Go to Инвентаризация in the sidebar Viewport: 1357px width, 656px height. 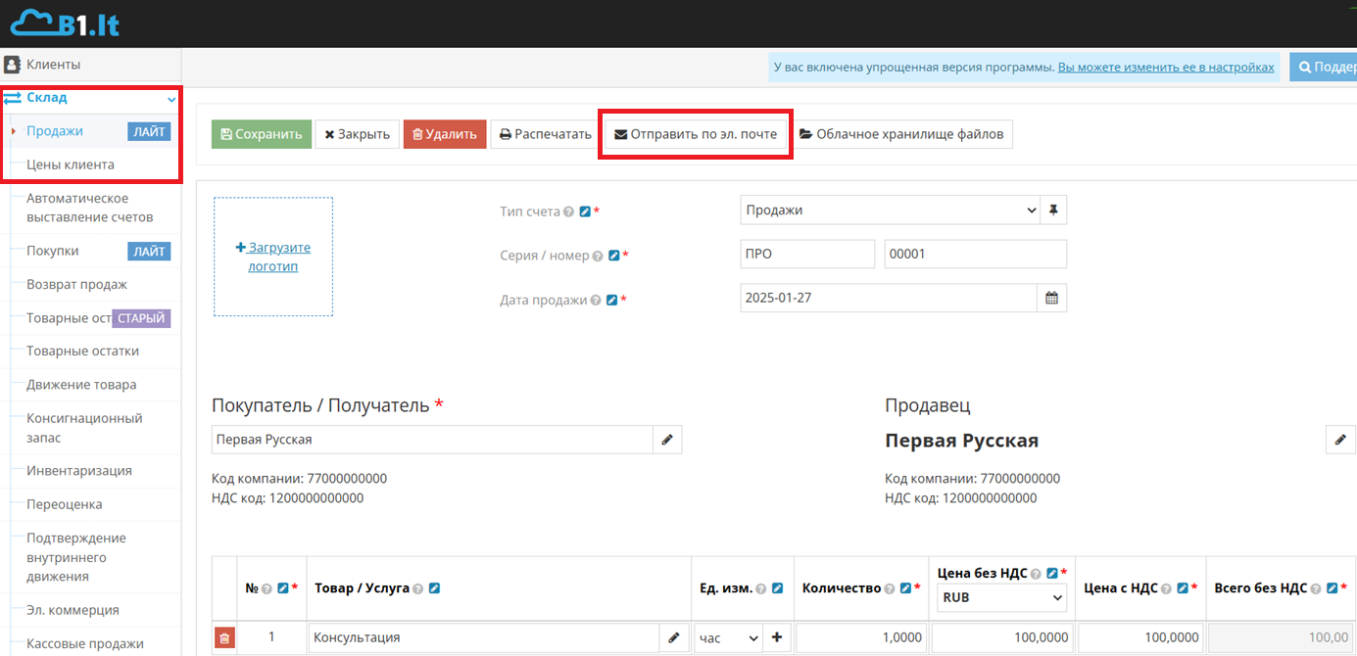[x=78, y=471]
